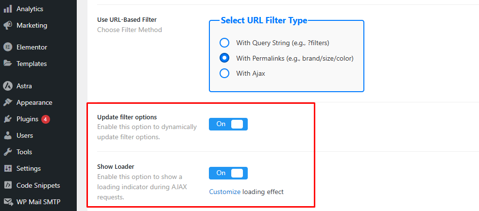
Task: Click the Astra logo icon
Action: pyautogui.click(x=8, y=86)
